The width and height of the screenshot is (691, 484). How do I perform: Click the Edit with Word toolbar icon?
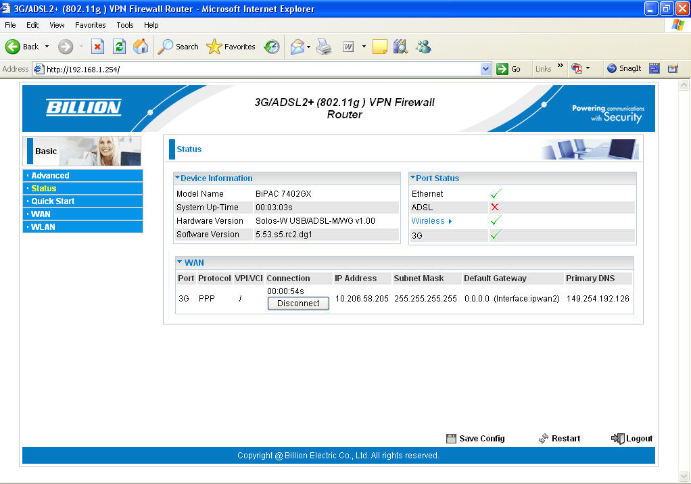click(348, 47)
